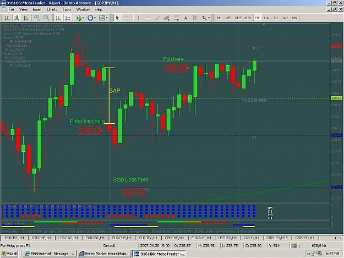Switch to EURUSD,H4 chart tab
Screen dimensions: 344x258
(14, 238)
